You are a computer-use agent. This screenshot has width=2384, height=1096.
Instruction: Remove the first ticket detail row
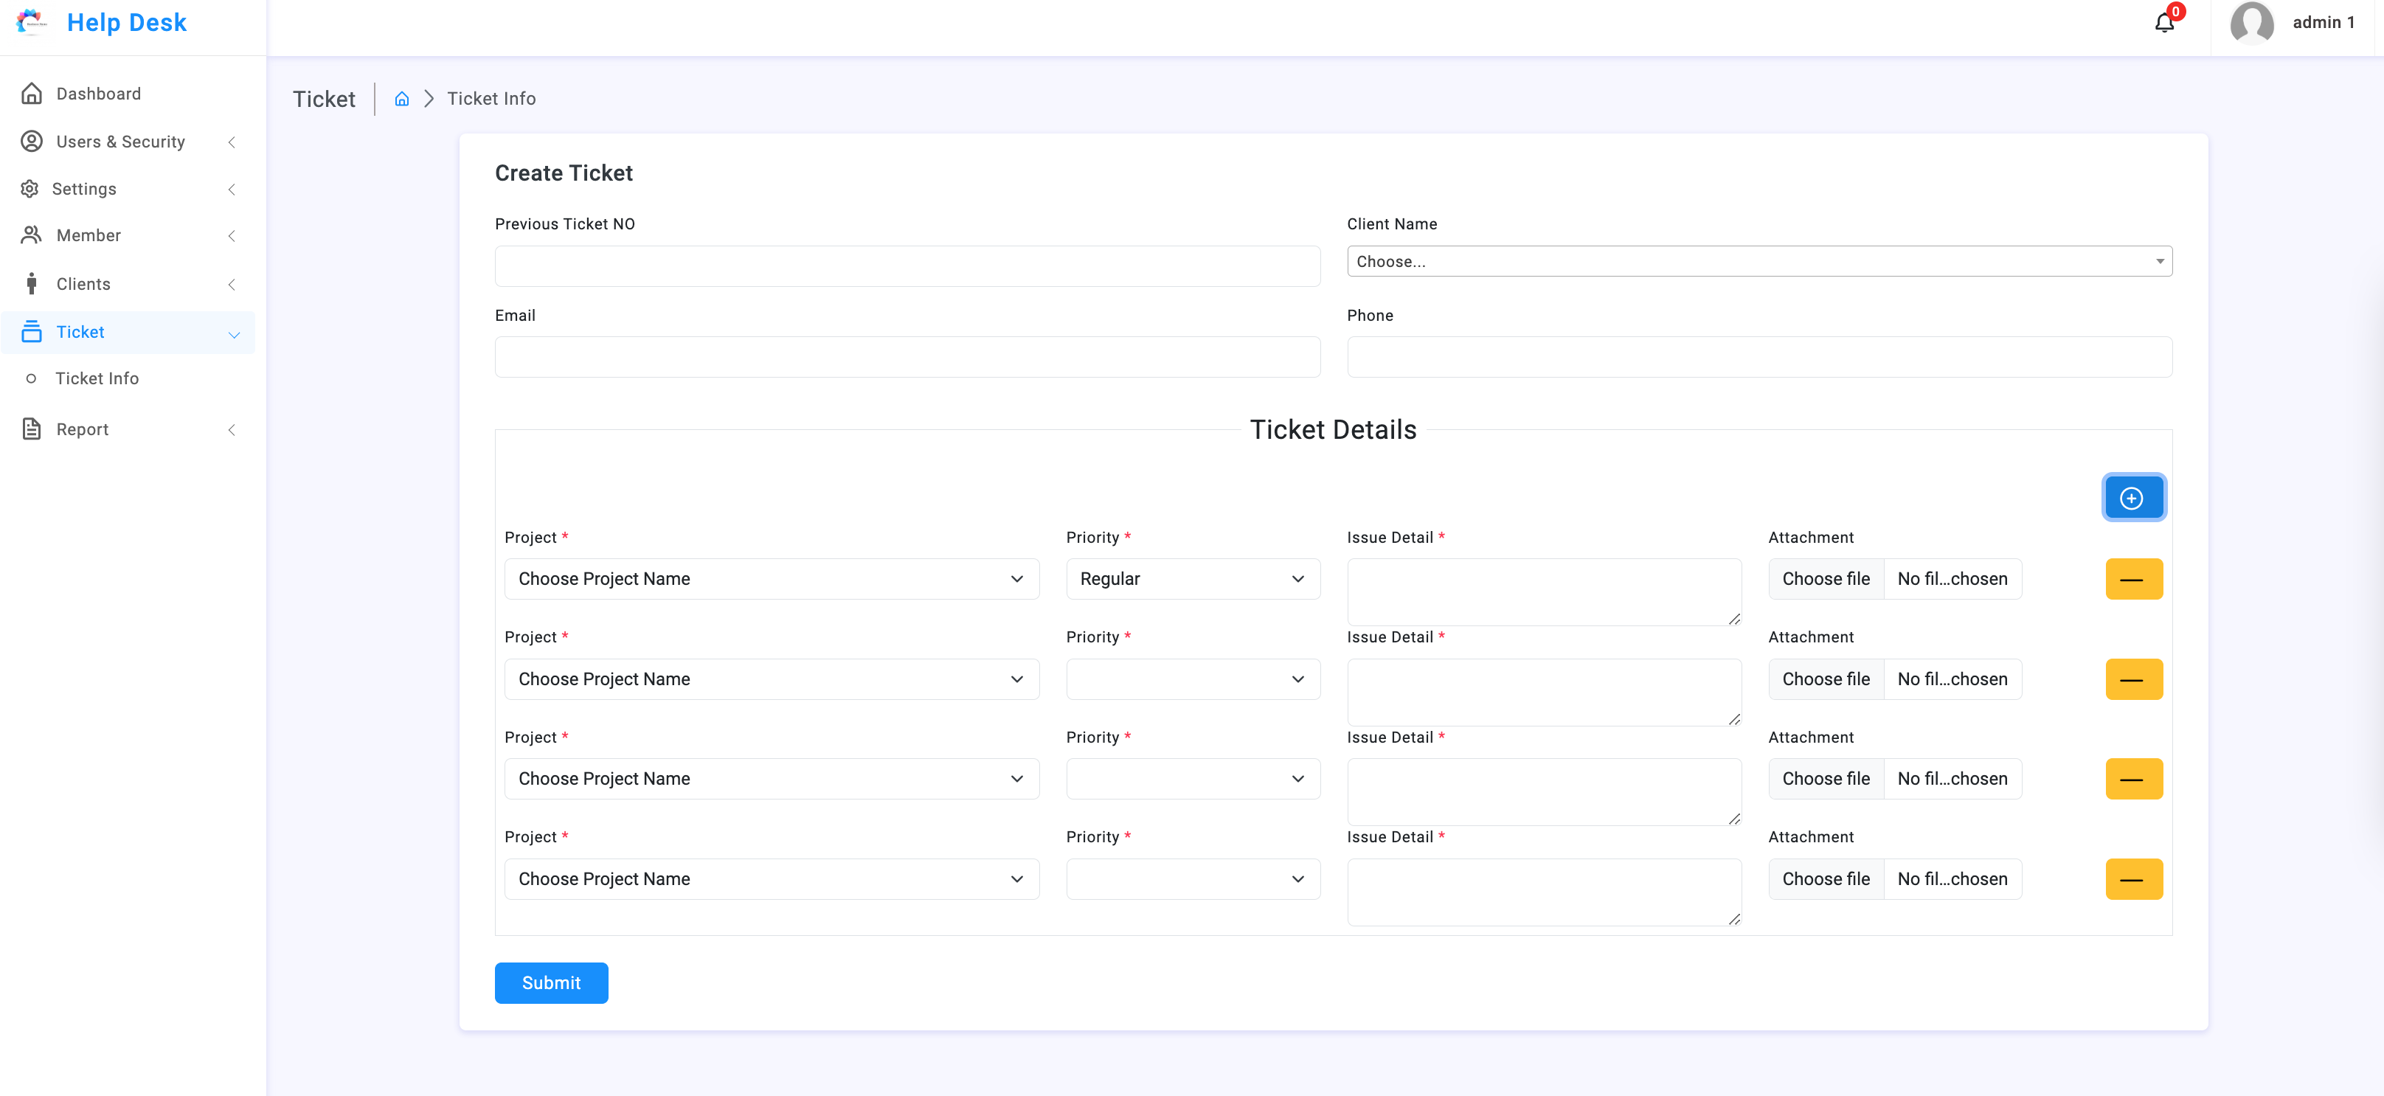click(x=2133, y=578)
